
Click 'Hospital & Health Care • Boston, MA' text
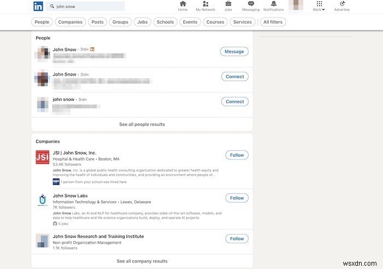point(86,159)
